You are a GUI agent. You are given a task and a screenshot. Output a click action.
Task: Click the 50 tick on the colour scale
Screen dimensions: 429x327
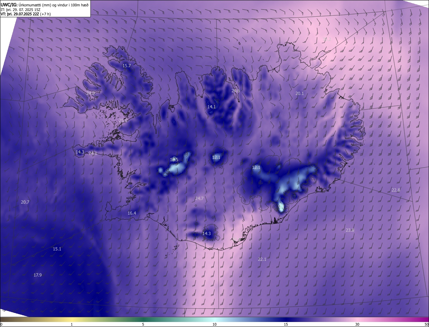tap(426, 325)
